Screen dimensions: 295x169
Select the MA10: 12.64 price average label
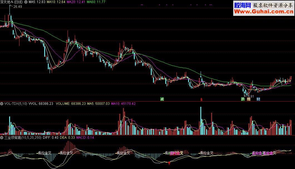pyautogui.click(x=56, y=2)
